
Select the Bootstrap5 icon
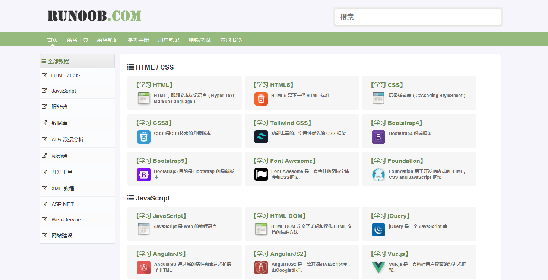point(143,175)
